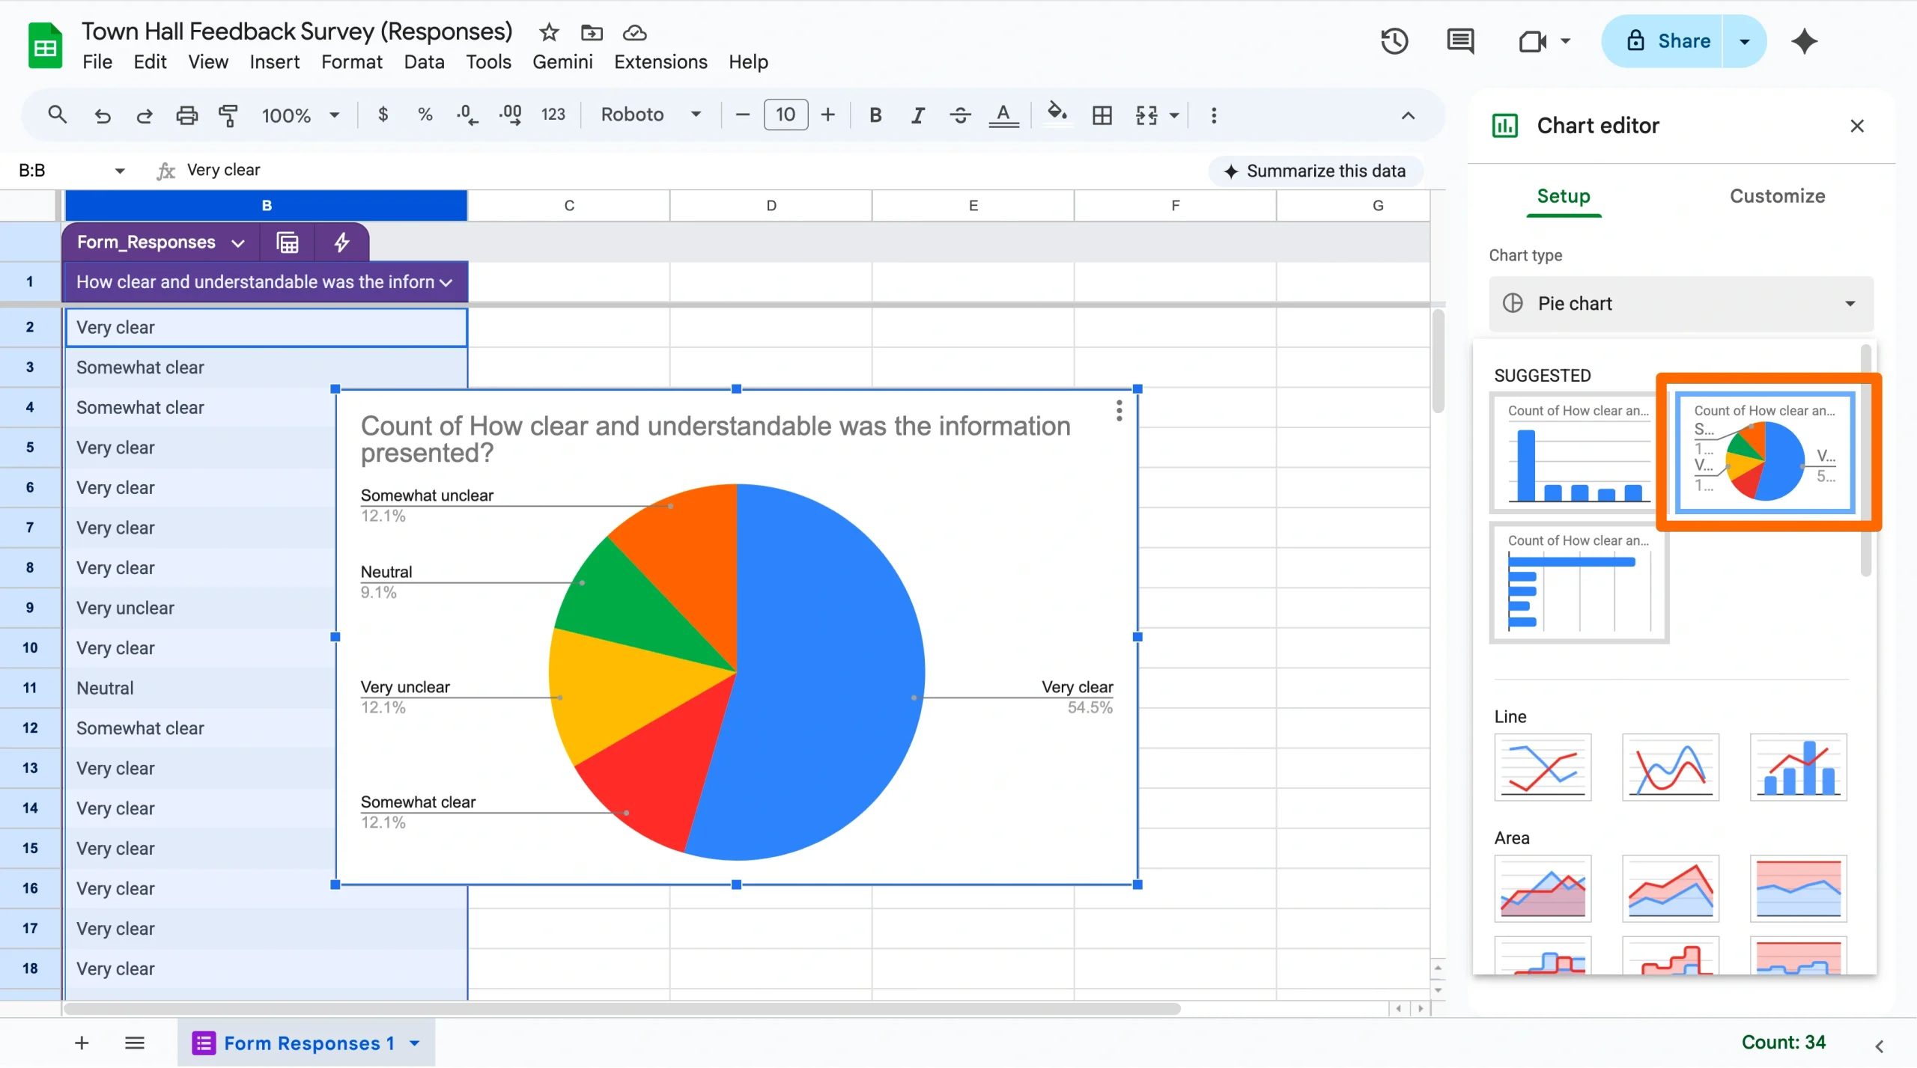
Task: Click the Share button
Action: point(1681,41)
